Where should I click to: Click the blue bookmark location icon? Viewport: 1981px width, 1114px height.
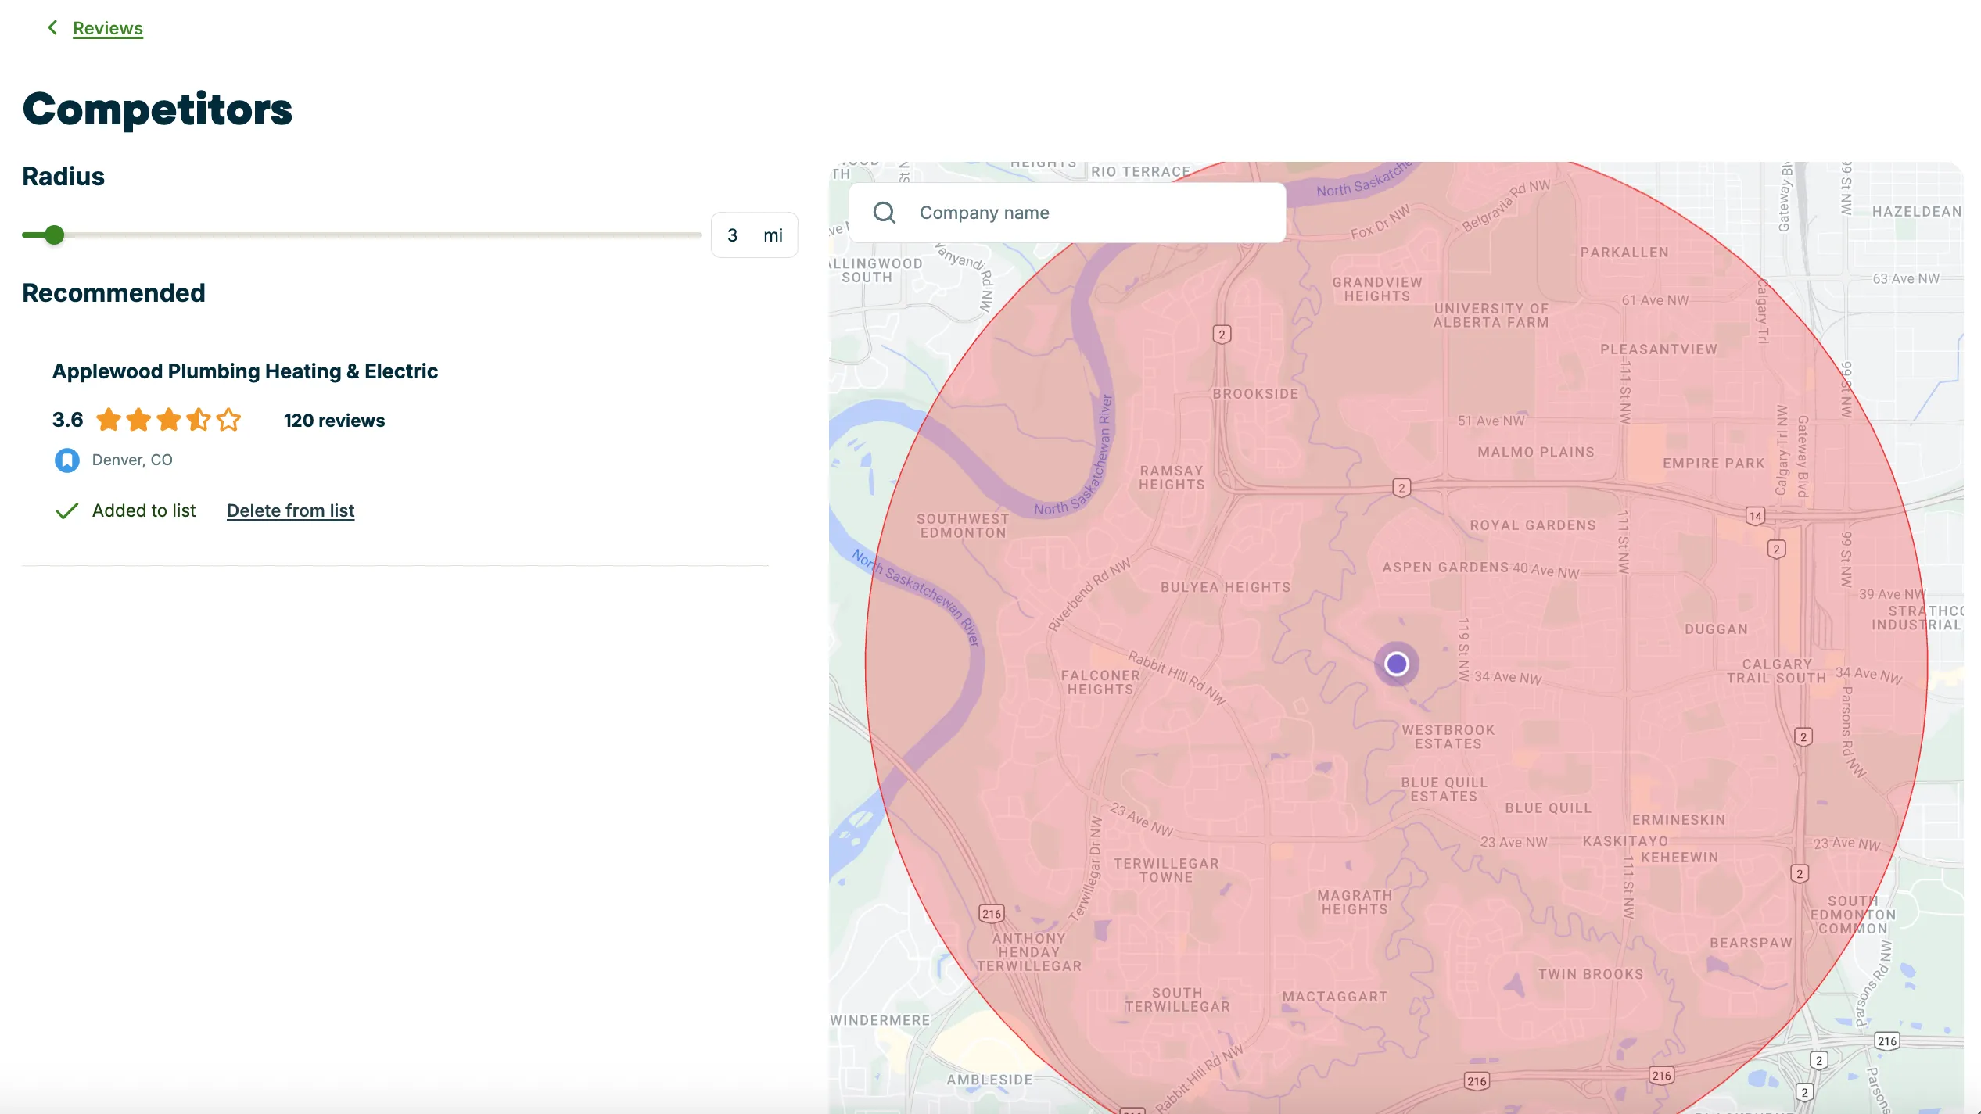point(67,460)
